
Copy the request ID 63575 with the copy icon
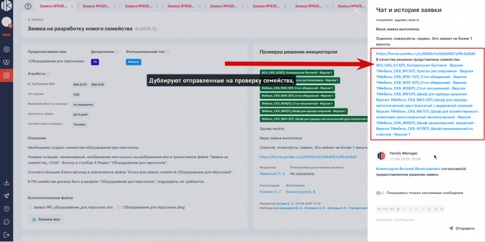(x=155, y=29)
